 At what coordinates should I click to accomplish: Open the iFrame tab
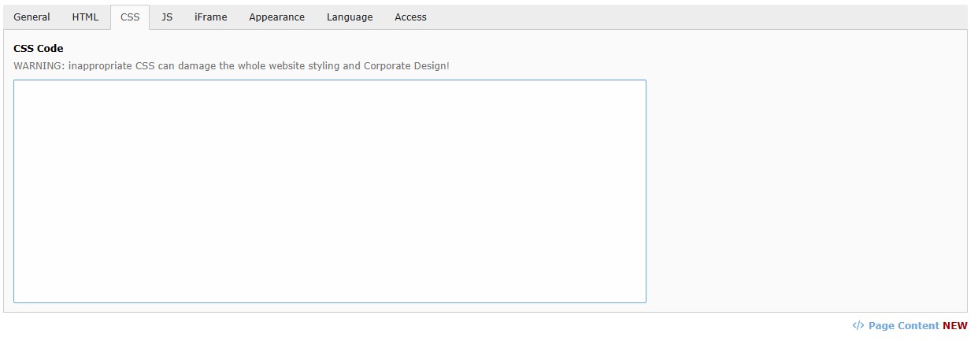coord(211,17)
